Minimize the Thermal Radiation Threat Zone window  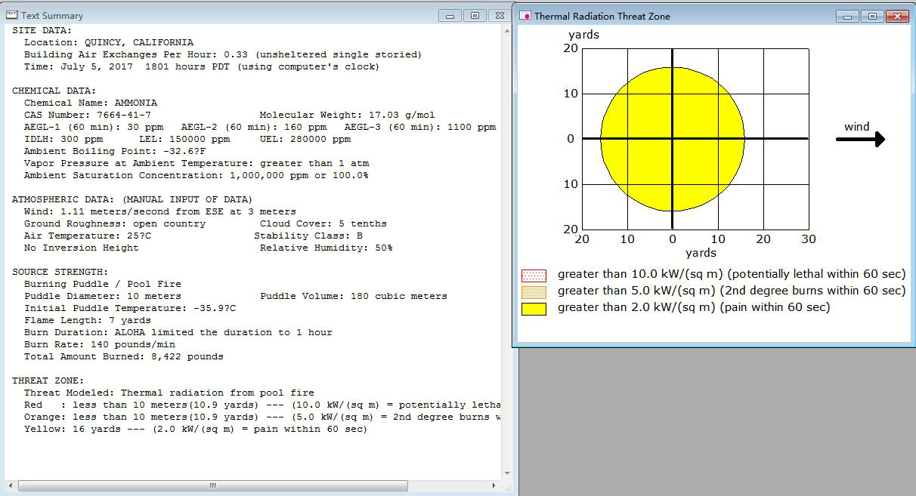coord(848,16)
